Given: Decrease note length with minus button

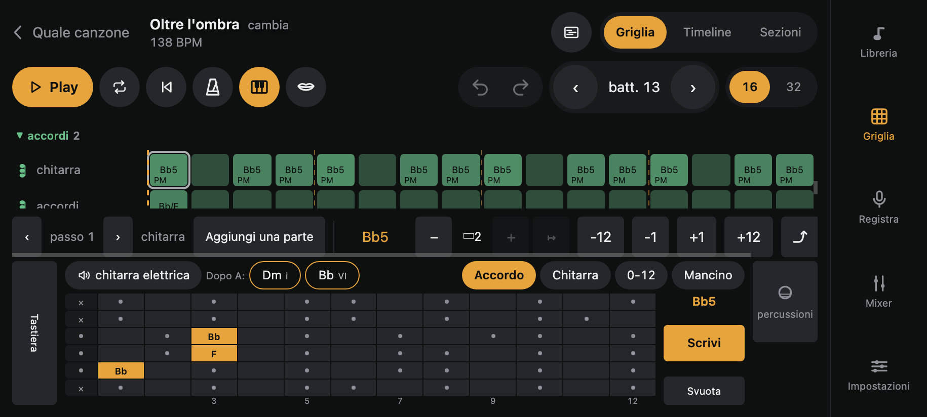Looking at the screenshot, I should tap(434, 237).
